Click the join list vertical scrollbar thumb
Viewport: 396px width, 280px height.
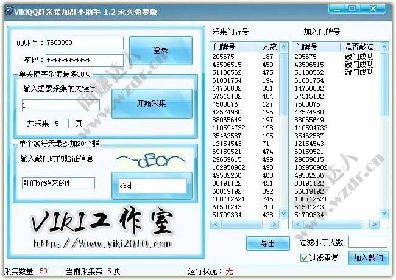tap(384, 85)
